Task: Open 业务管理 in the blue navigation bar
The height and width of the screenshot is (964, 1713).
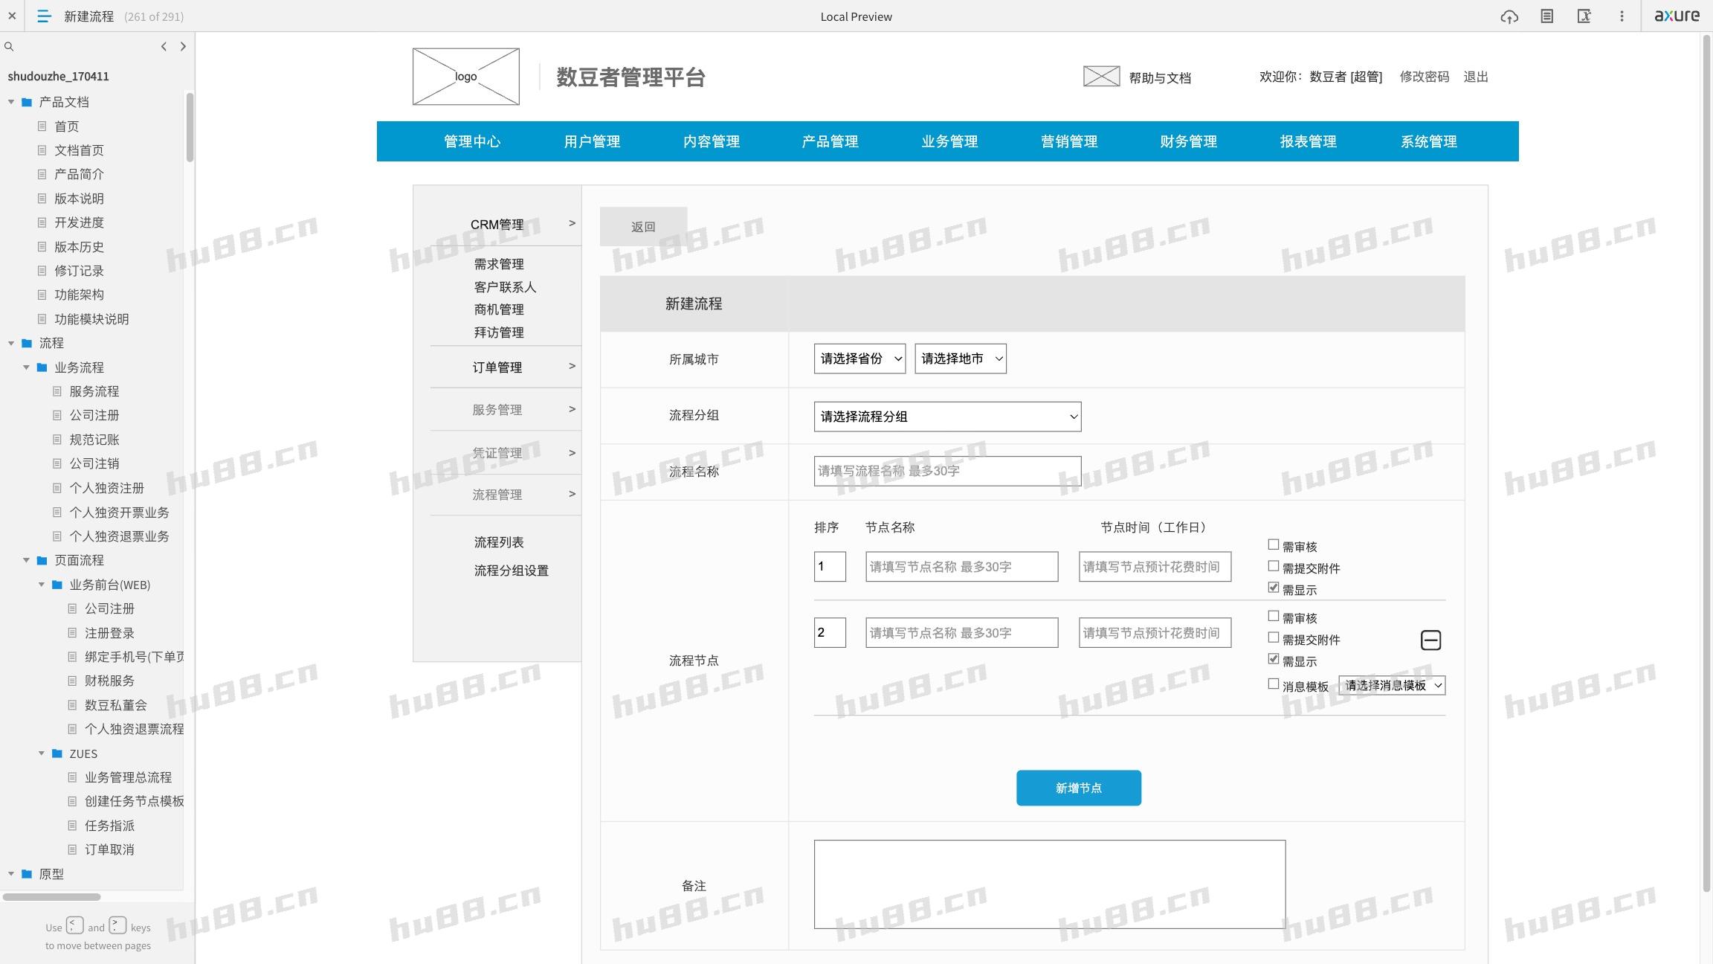Action: pyautogui.click(x=949, y=141)
